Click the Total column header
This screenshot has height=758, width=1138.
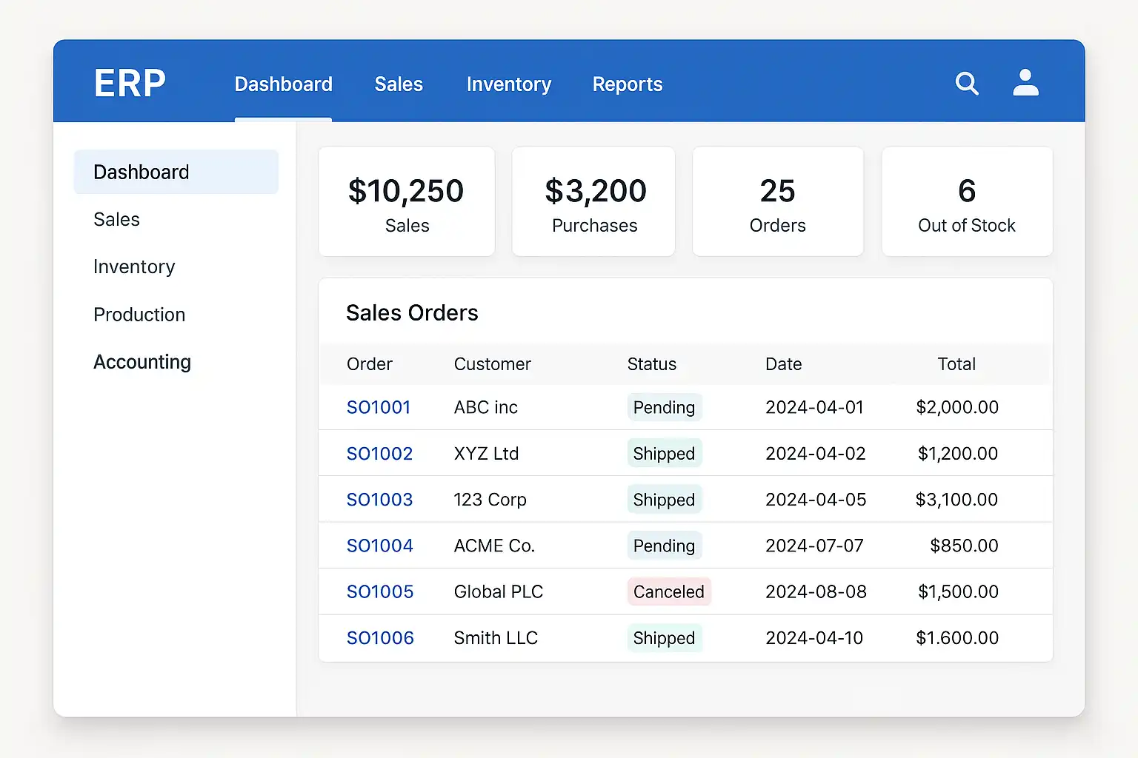[x=956, y=364]
